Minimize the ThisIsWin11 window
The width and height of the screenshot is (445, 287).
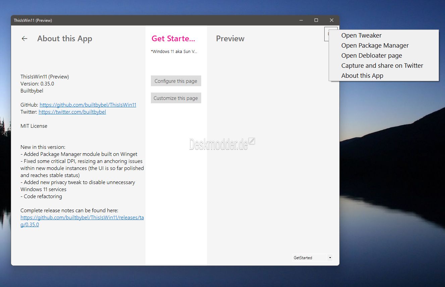click(x=301, y=20)
